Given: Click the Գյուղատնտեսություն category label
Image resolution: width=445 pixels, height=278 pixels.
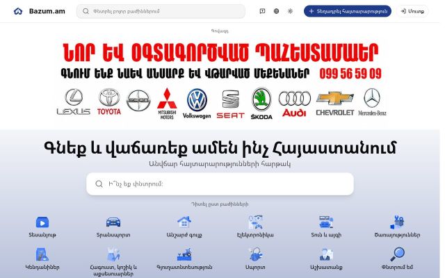Looking at the screenshot, I should pos(184,267).
